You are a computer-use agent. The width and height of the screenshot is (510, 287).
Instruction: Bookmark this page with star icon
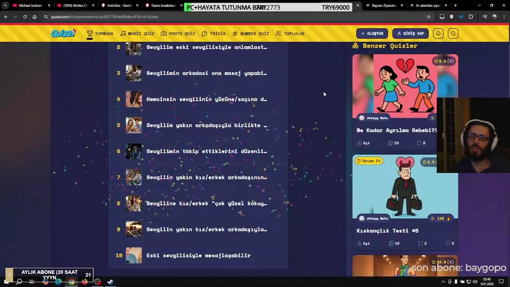[429, 17]
